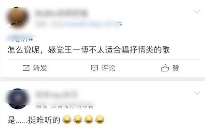The image size is (205, 129).
Task: Expand the chevron menu on the first post
Action: (x=197, y=12)
